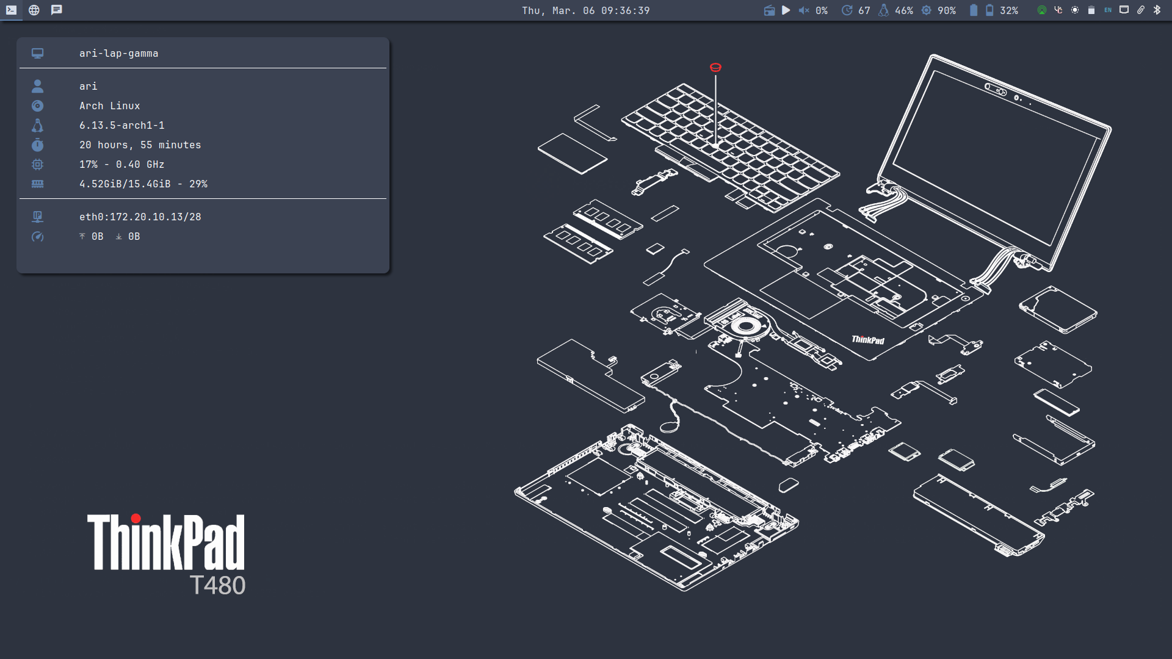Click the user silhouette icon
The image size is (1172, 659).
pos(37,86)
